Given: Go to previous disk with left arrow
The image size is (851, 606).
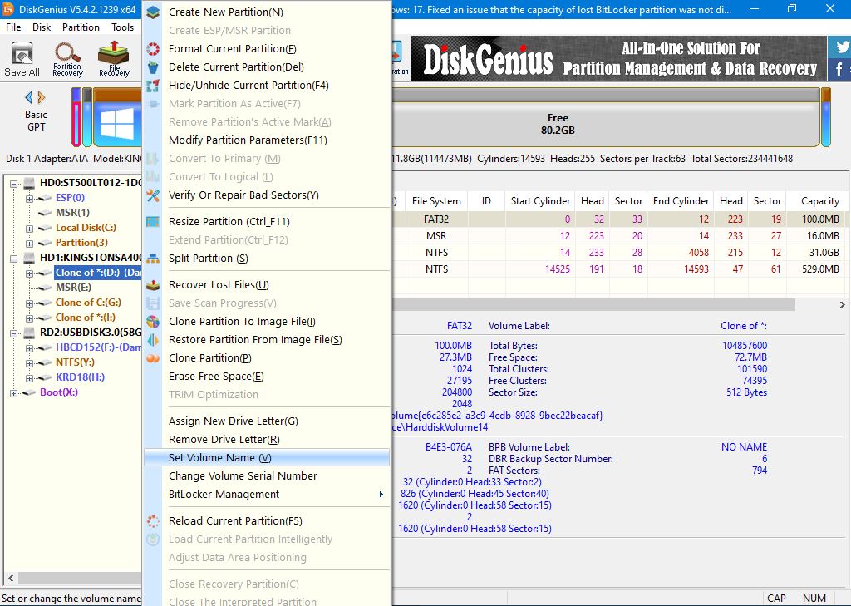Looking at the screenshot, I should tap(28, 96).
